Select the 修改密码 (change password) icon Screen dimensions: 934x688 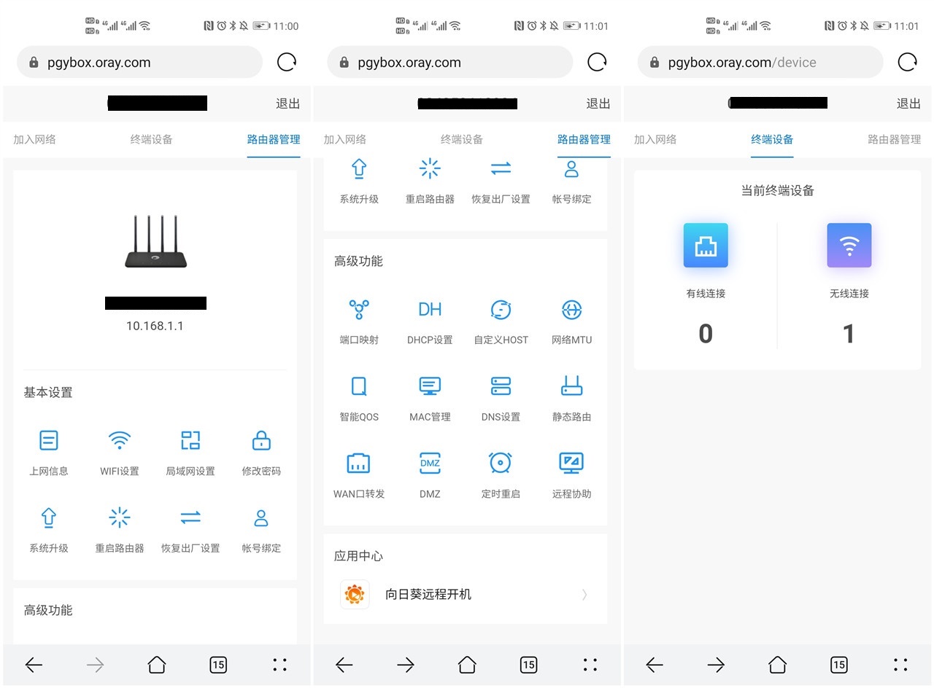click(260, 452)
